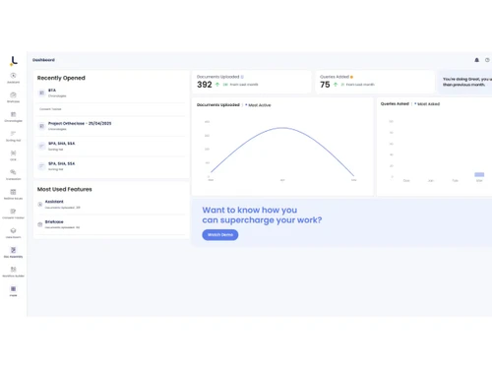Image resolution: width=492 pixels, height=369 pixels.
Task: Click Assistant icon under Most Used Features
Action: [x=40, y=205]
